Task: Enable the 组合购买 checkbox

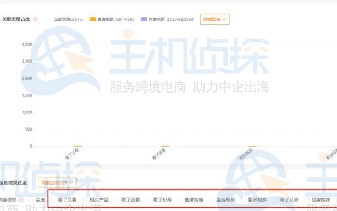Action: [x=212, y=200]
